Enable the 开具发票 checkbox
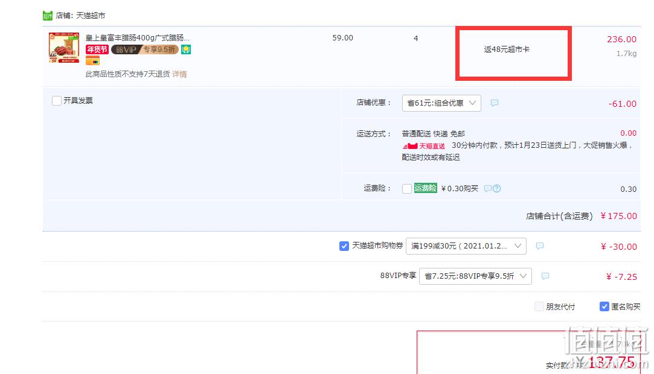654x374 pixels. coord(57,100)
